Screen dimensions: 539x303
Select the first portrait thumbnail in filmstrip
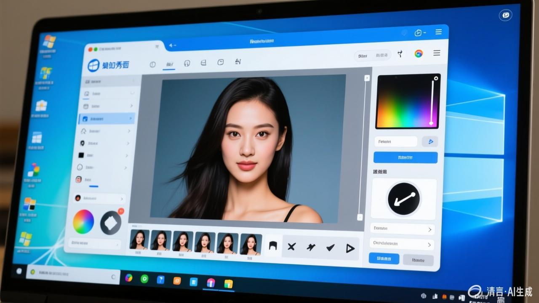[x=139, y=239]
